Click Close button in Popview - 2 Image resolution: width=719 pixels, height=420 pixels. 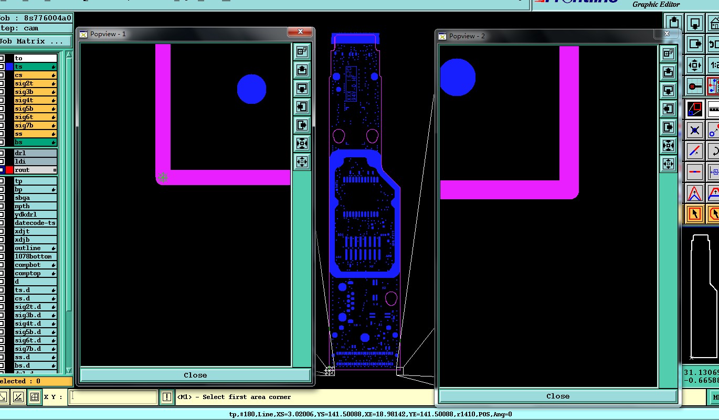pyautogui.click(x=557, y=396)
